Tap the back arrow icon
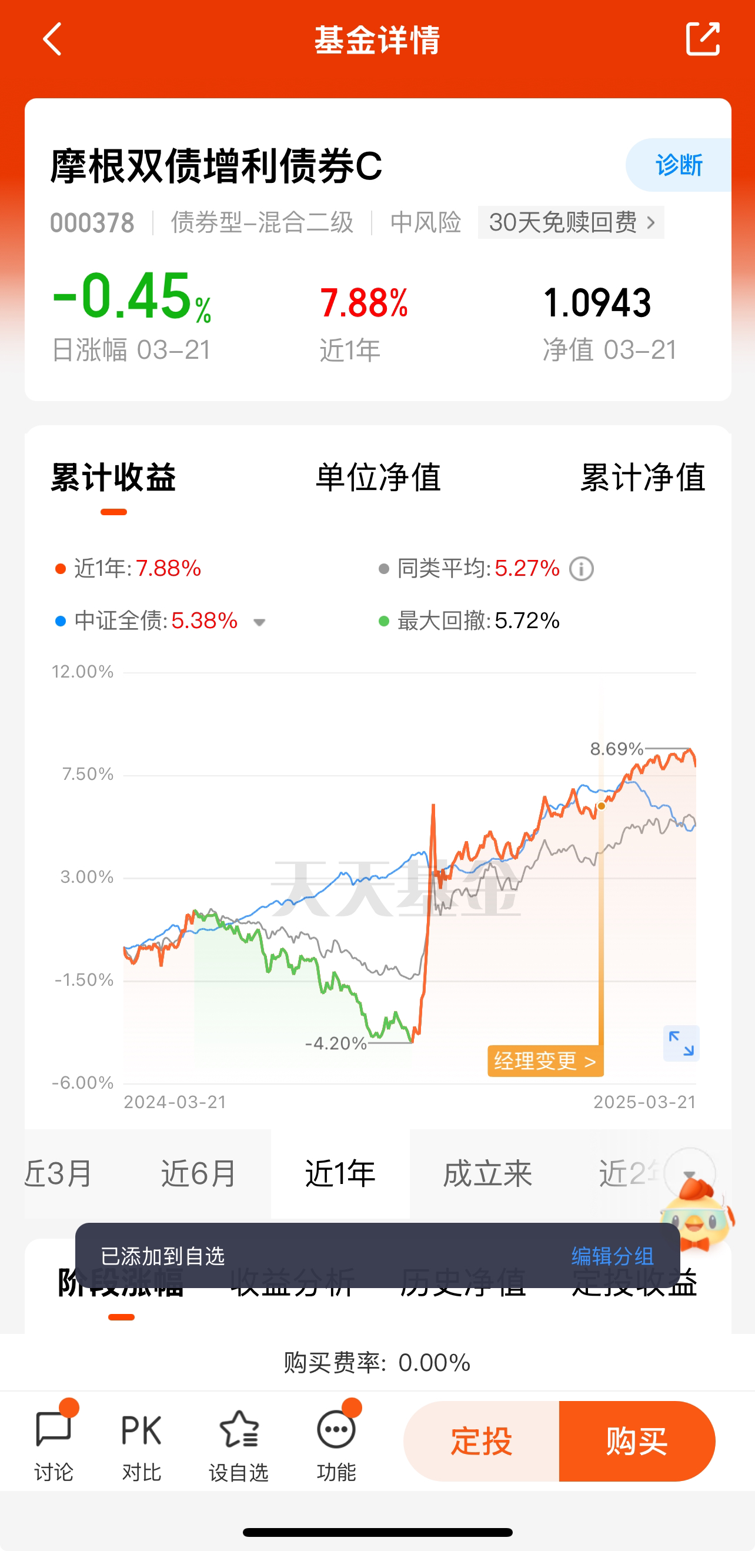Viewport: 755px width, 1551px height. pos(52,39)
